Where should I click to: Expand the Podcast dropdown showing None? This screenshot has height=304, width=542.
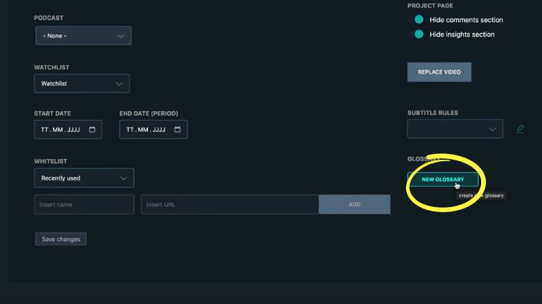pyautogui.click(x=83, y=36)
